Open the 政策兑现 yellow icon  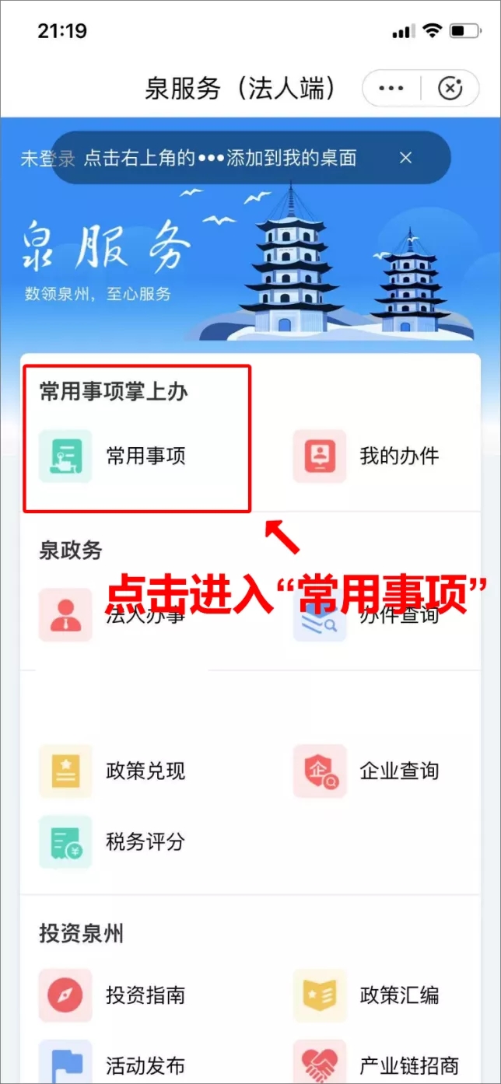click(x=65, y=771)
